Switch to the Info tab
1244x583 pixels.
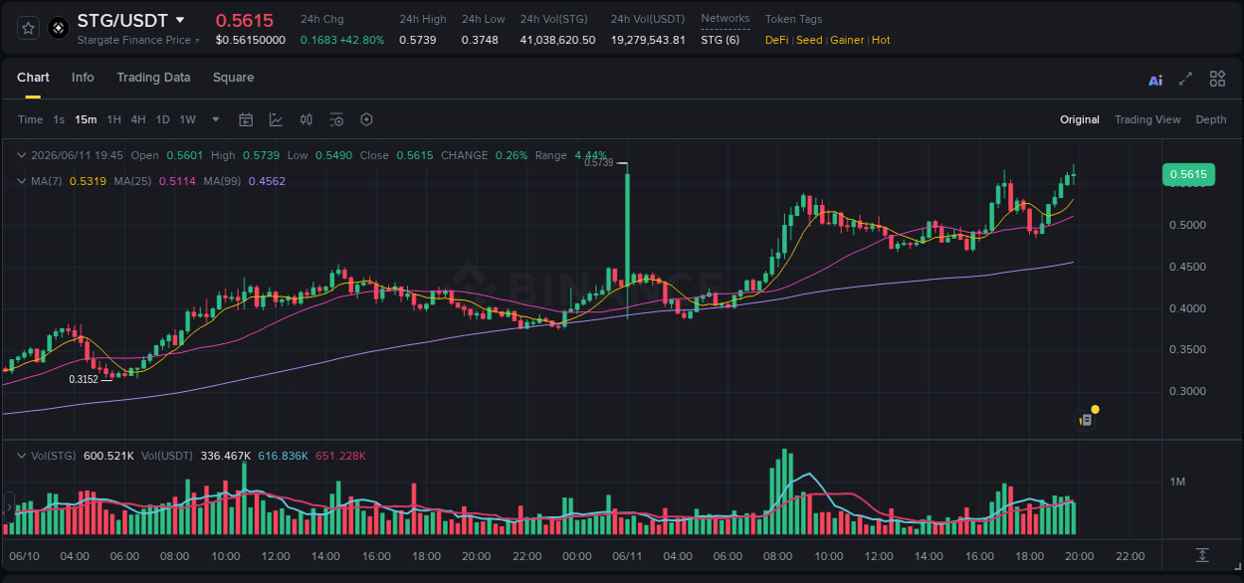coord(83,78)
